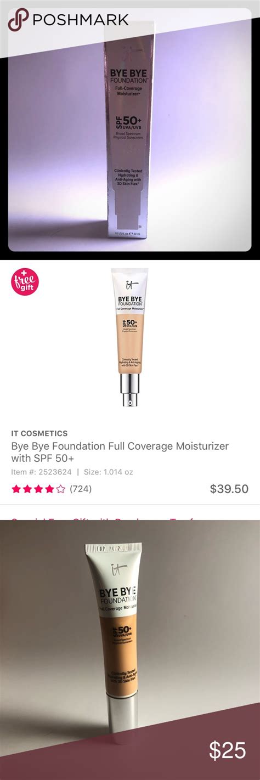Open the IT COSMETICS brand link
The width and height of the screenshot is (260, 780).
coord(39,433)
